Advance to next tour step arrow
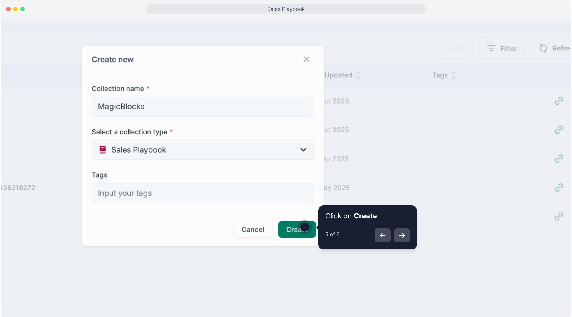 (402, 235)
